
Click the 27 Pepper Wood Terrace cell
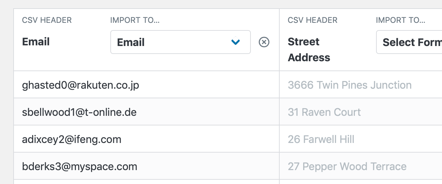tap(361, 166)
